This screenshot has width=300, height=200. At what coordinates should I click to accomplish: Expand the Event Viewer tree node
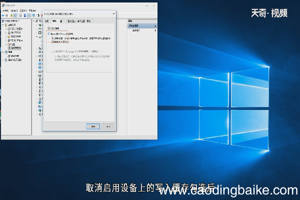(6, 32)
